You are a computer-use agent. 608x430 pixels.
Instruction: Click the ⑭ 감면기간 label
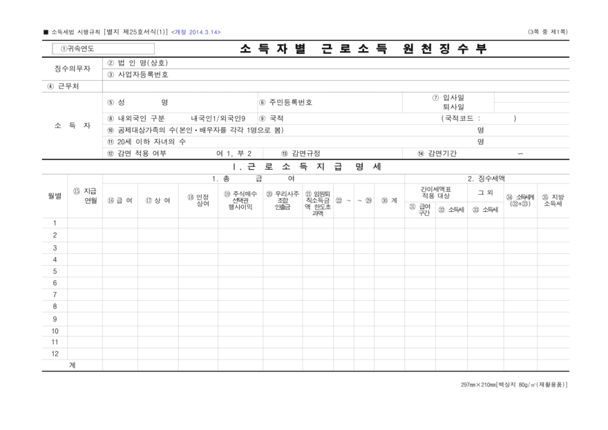(437, 153)
